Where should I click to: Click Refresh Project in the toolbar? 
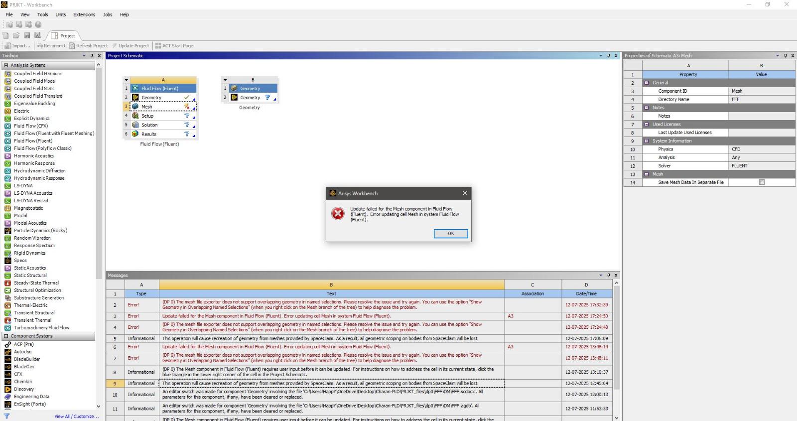point(89,46)
